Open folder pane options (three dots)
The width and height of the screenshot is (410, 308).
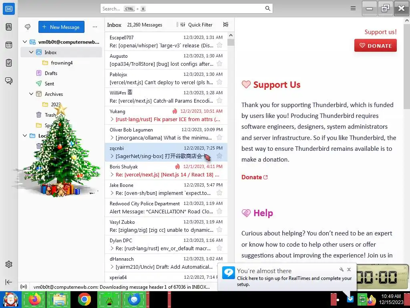tap(94, 27)
